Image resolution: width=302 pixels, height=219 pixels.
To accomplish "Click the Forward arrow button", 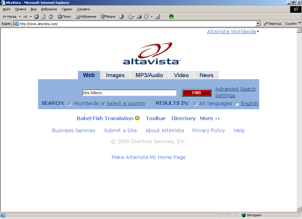I will (25, 16).
